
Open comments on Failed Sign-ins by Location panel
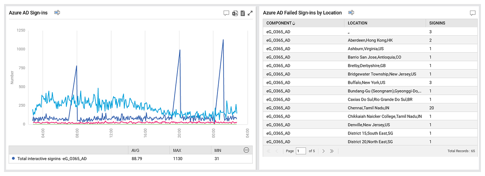[x=472, y=13]
